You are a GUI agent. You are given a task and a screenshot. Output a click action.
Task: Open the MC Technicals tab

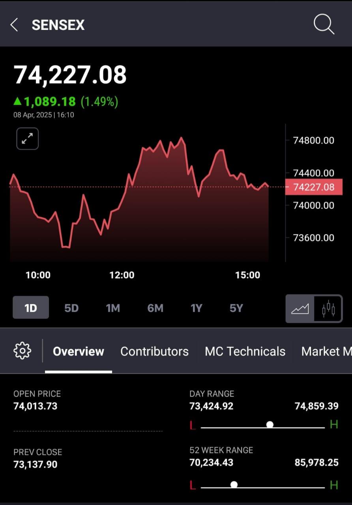pos(245,351)
